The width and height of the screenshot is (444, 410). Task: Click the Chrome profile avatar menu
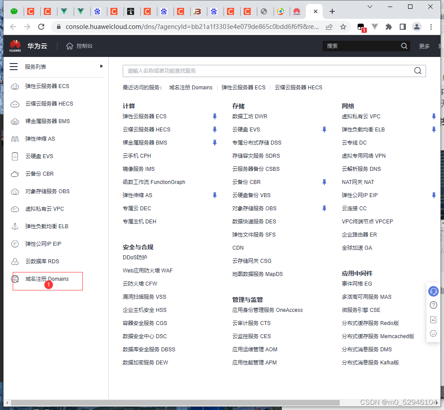tap(416, 27)
